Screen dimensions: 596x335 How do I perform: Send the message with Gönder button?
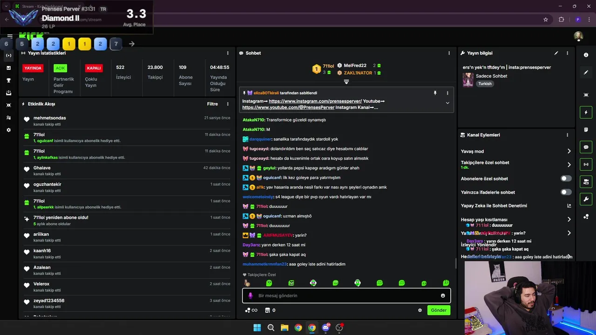click(439, 310)
